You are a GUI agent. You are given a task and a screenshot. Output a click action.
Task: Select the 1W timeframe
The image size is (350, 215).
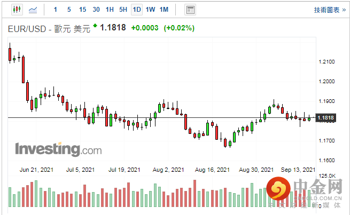[150, 10]
